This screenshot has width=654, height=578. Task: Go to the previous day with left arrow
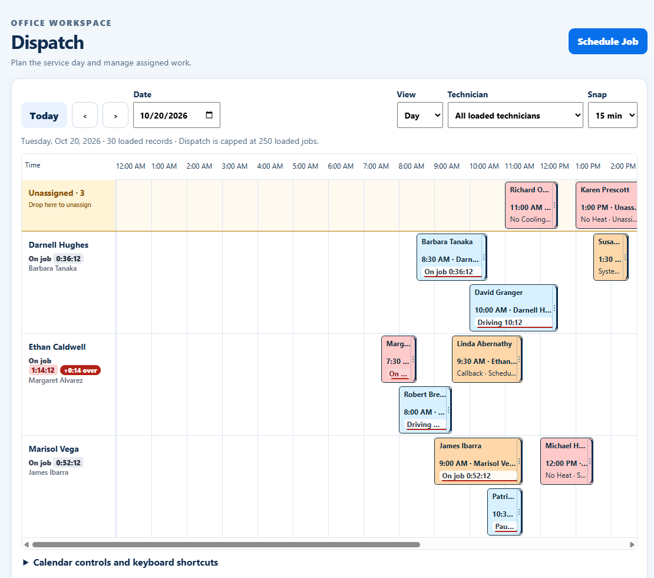click(x=85, y=115)
